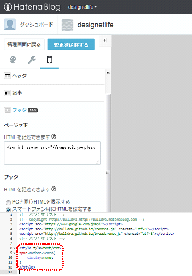This screenshot has width=192, height=276.
Task: Expand the ヘッダ section
Action: coord(52,76)
